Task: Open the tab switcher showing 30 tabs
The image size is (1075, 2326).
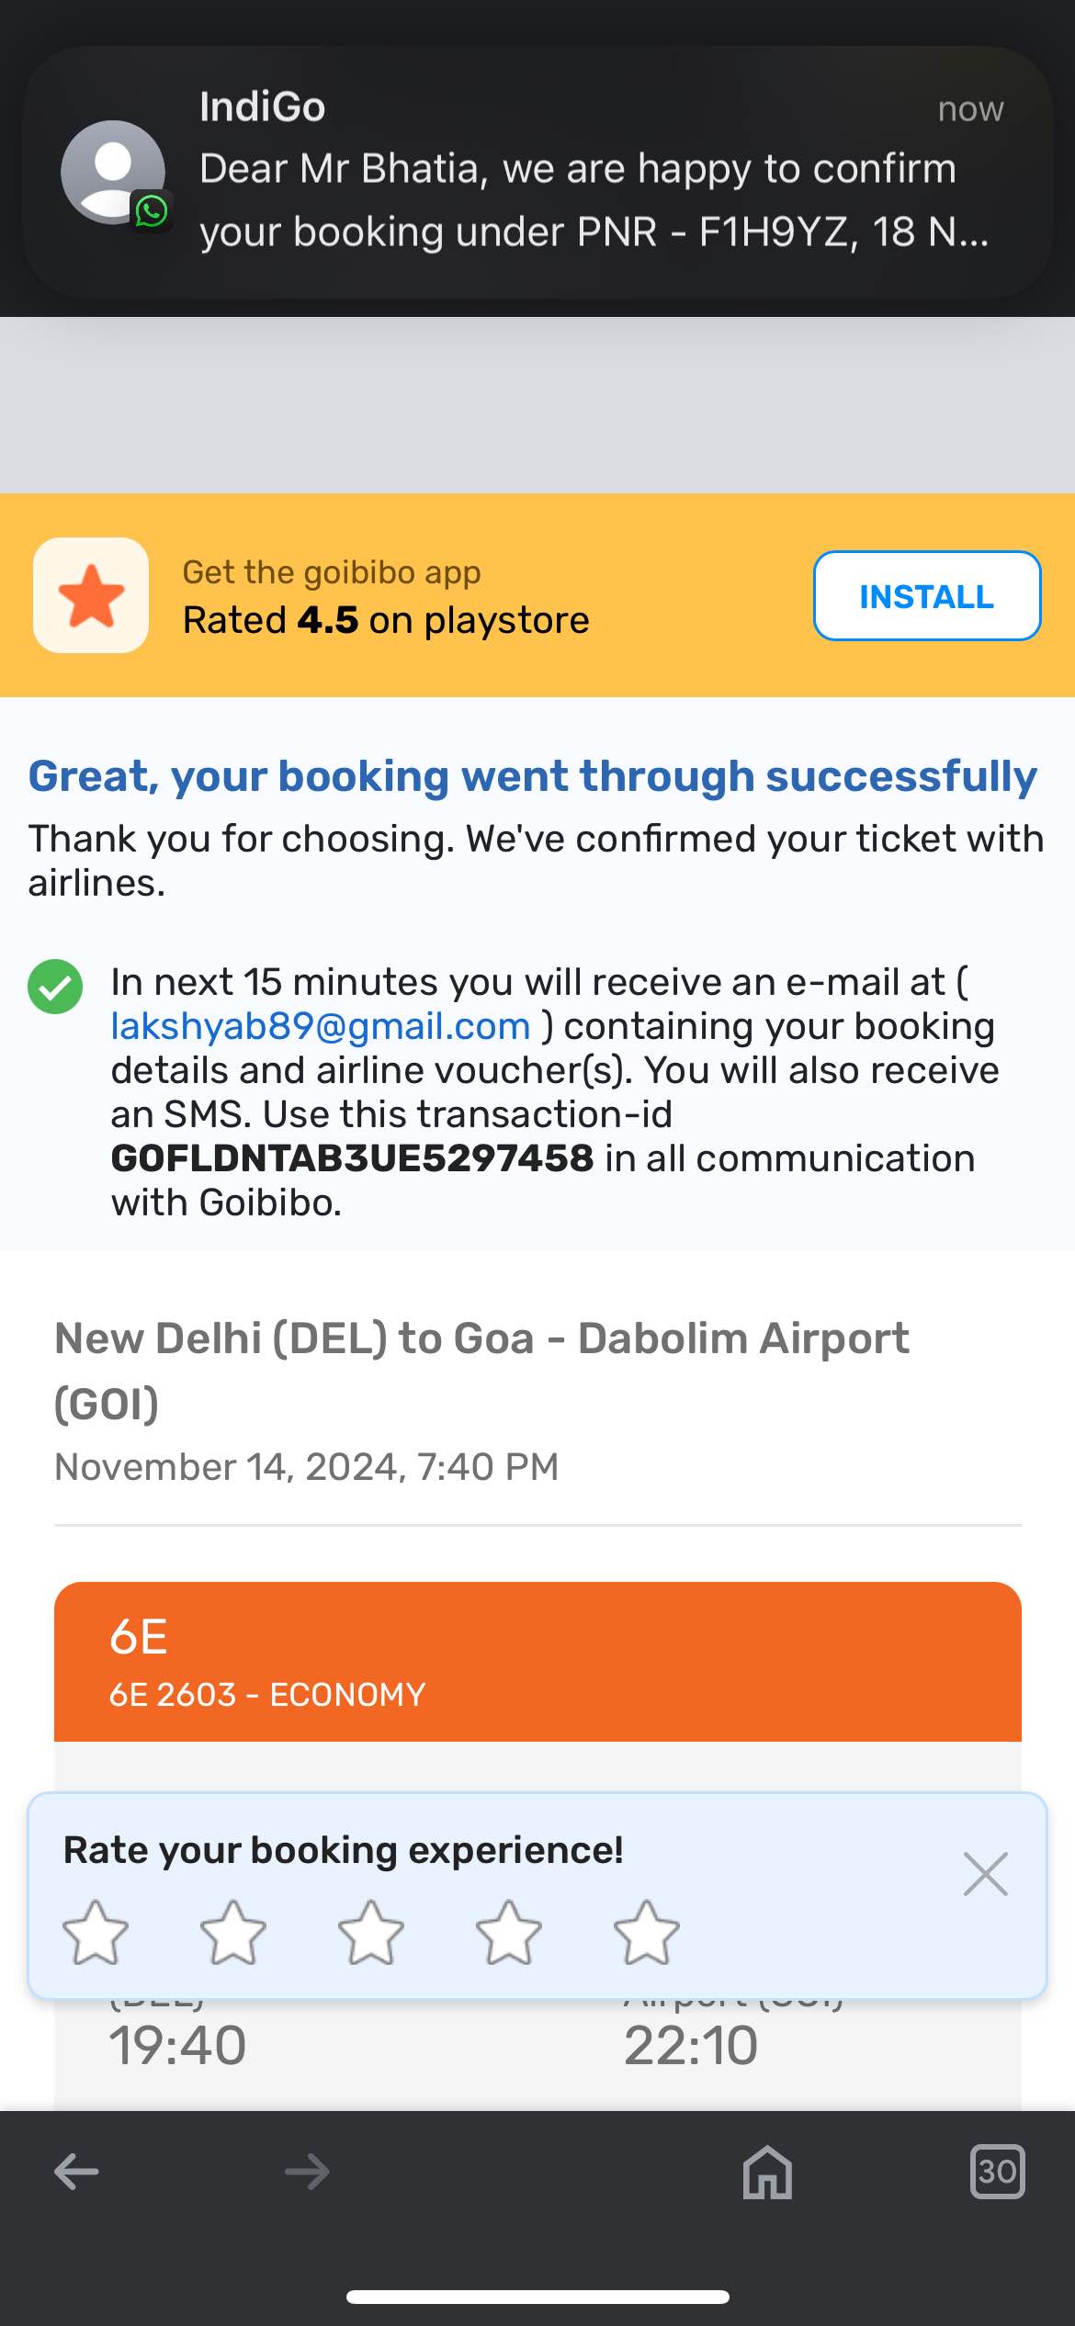Action: click(x=997, y=2172)
